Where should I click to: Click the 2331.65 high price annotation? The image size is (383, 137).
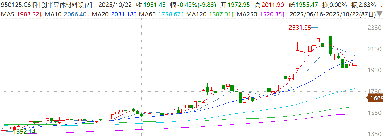click(x=300, y=28)
